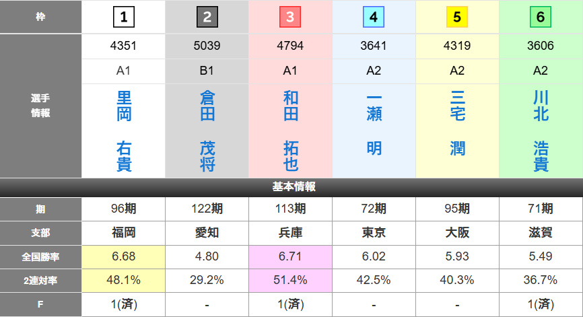Open racer 和田拓也 profile link
Viewport: 583px width, 317px height.
pyautogui.click(x=290, y=131)
